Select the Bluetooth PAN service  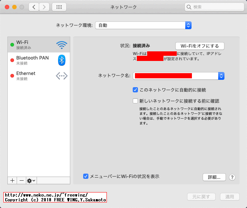click(39, 60)
